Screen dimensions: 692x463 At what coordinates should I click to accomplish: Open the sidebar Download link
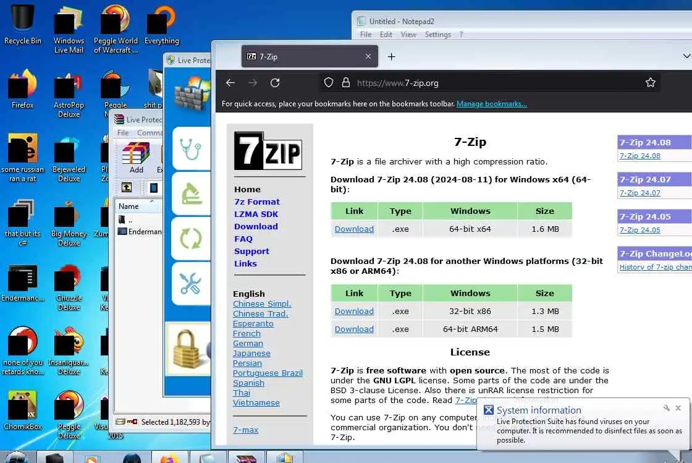[256, 226]
